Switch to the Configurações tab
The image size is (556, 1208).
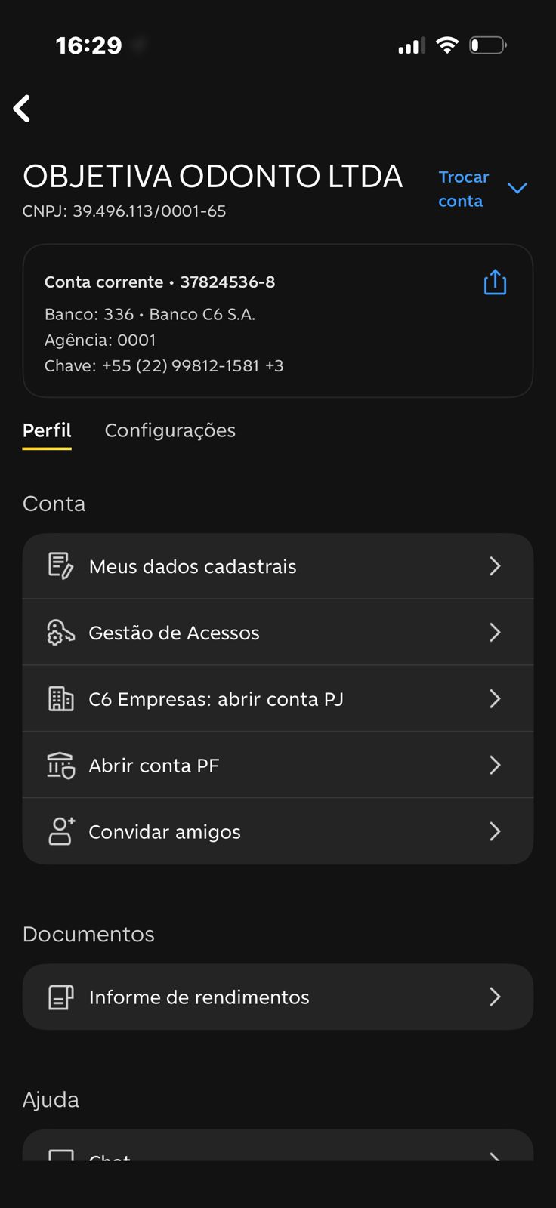tap(170, 430)
